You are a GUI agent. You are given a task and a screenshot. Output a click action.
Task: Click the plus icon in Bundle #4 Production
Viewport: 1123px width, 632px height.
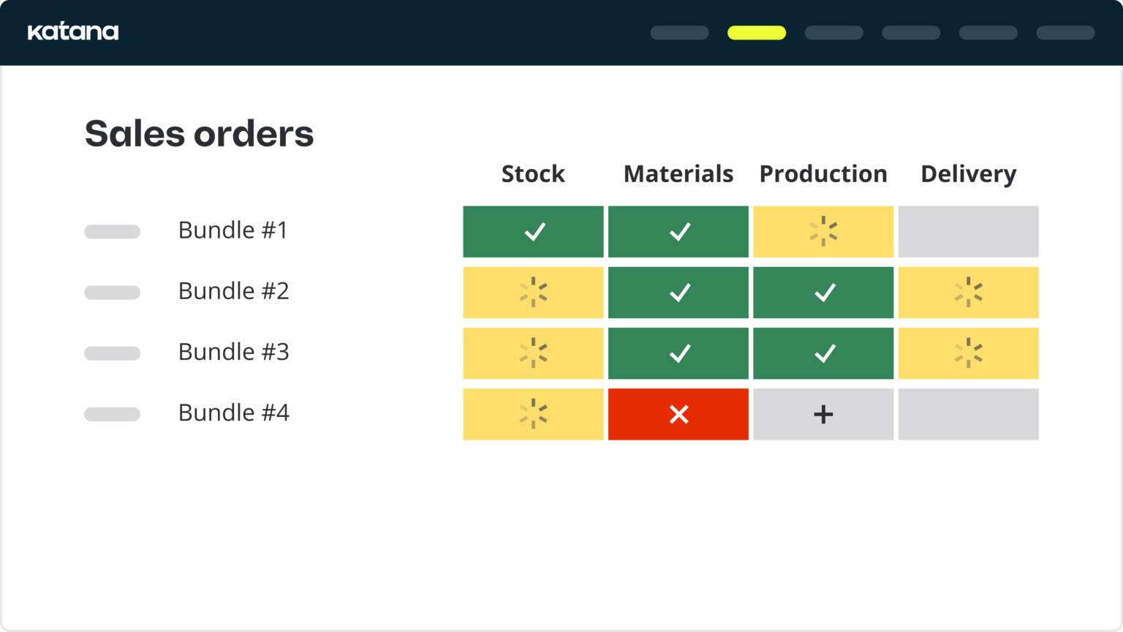(x=823, y=415)
